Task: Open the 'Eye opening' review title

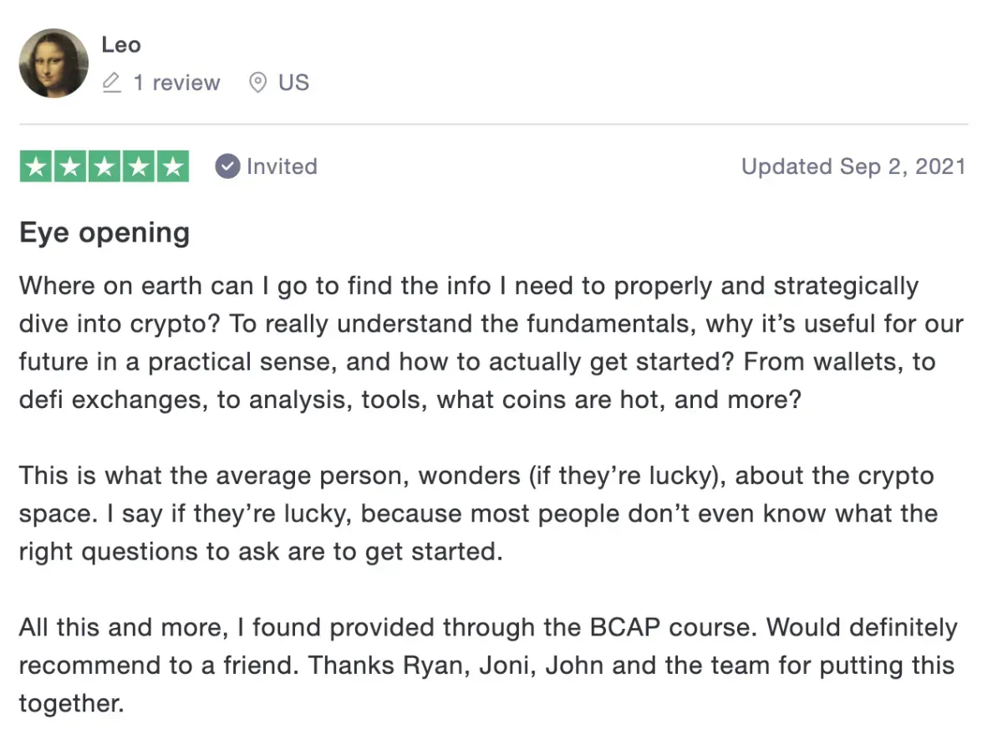Action: (104, 233)
